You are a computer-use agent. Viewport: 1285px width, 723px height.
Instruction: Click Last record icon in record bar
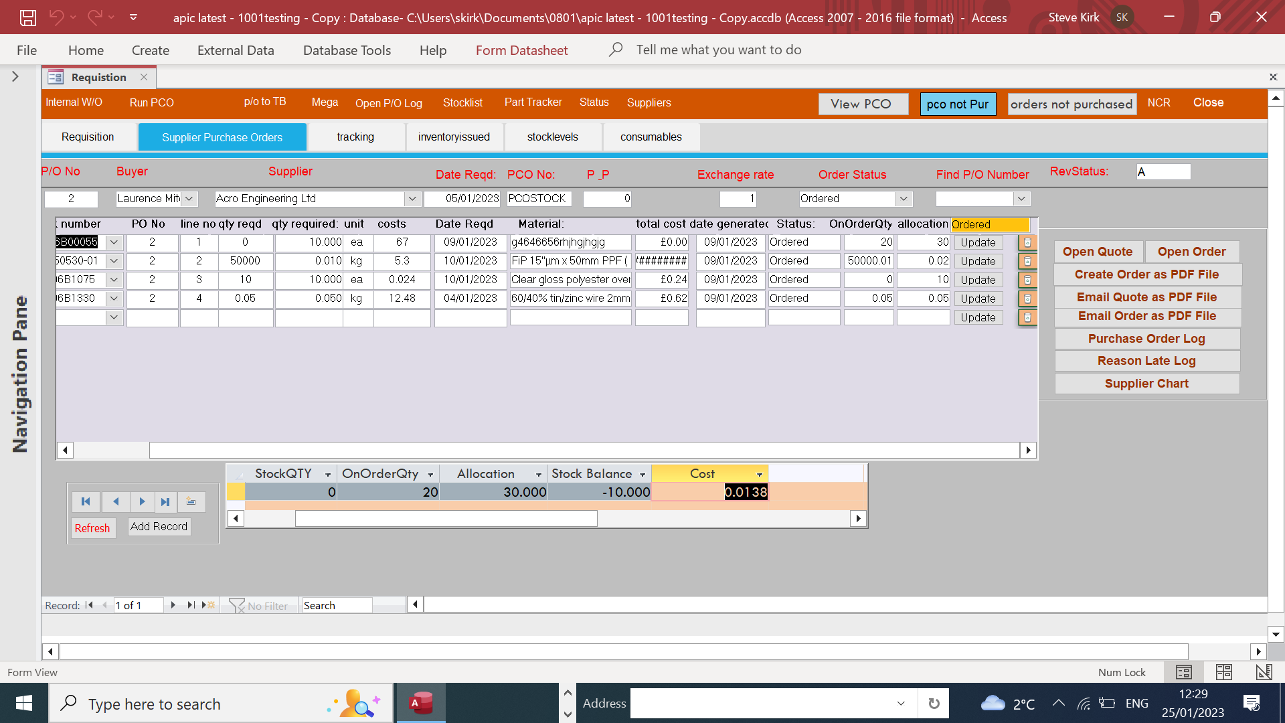(x=191, y=605)
